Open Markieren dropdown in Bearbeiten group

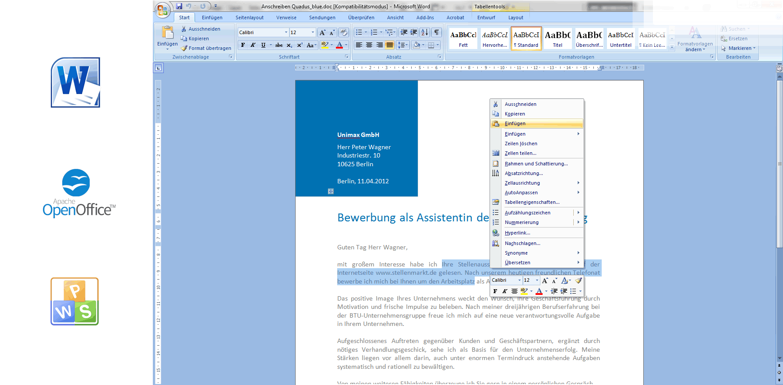point(738,48)
